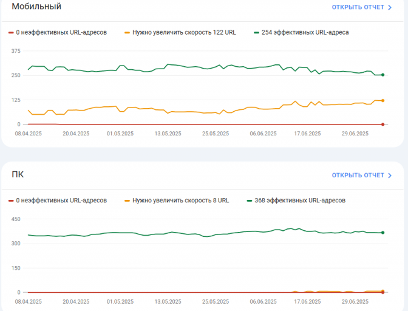Click orange legend marker in ПК chart

pyautogui.click(x=127, y=200)
